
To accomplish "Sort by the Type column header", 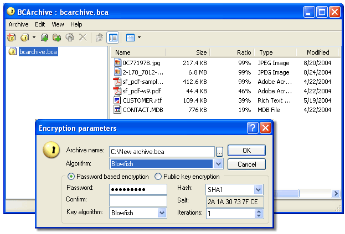I will [x=275, y=52].
